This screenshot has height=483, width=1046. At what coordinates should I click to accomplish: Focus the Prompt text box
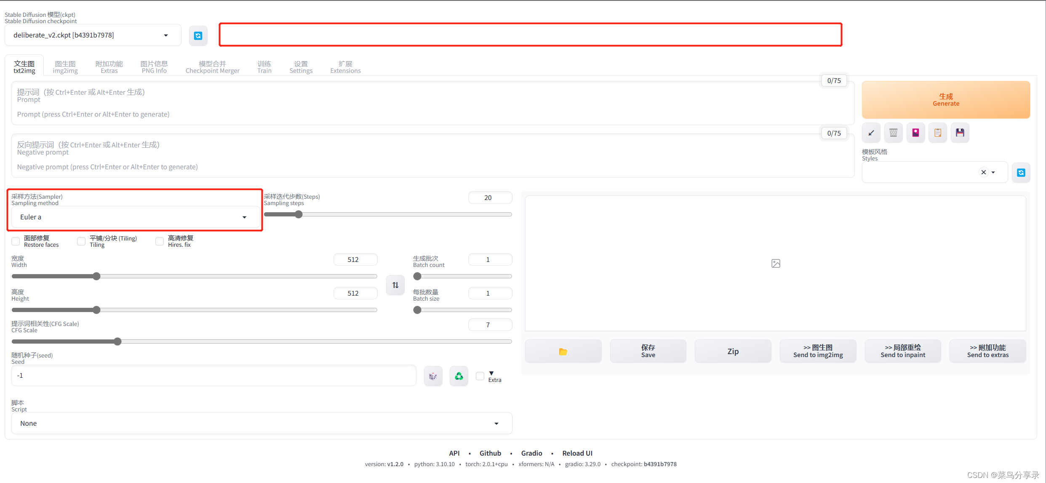433,104
